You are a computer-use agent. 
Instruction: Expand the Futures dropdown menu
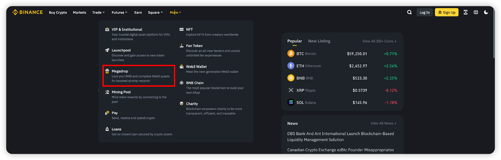pos(119,12)
